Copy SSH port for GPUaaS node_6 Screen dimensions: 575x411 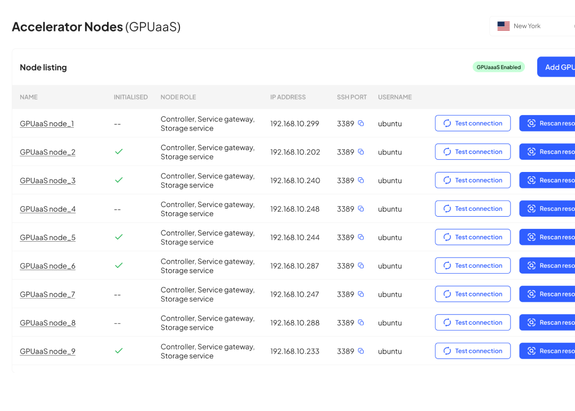(x=360, y=266)
